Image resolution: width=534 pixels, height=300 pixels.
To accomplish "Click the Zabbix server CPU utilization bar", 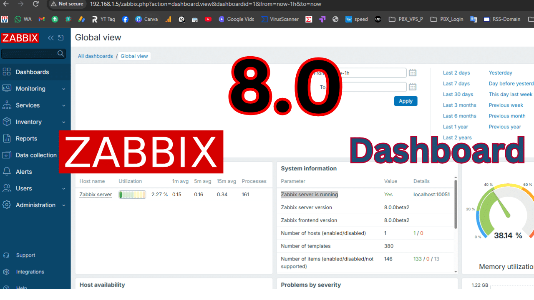I will click(x=132, y=195).
